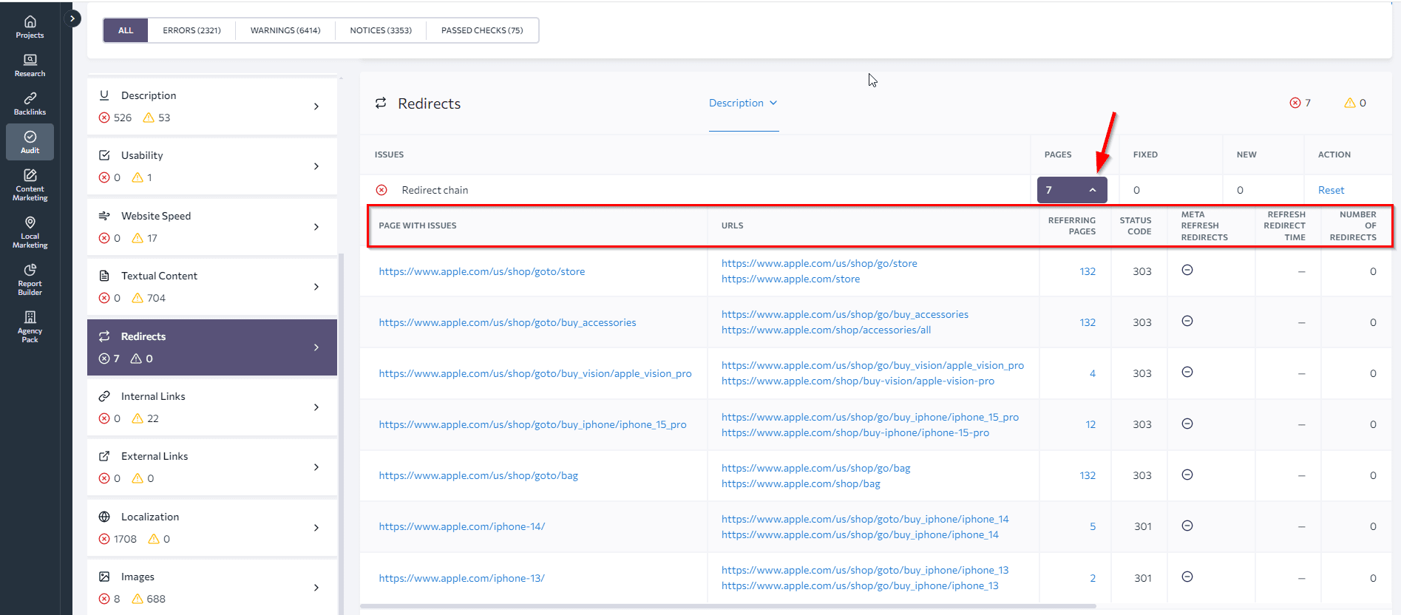Click meta refresh icon for goto/bag row
1401x615 pixels.
click(x=1187, y=475)
